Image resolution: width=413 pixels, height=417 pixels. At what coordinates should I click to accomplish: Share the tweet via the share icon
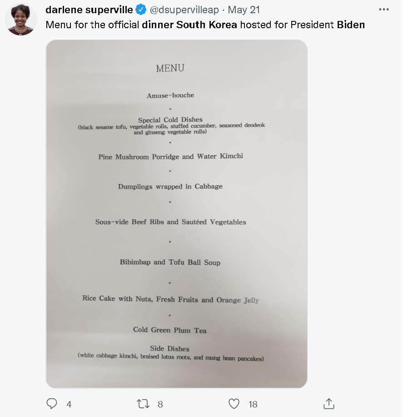tap(328, 403)
